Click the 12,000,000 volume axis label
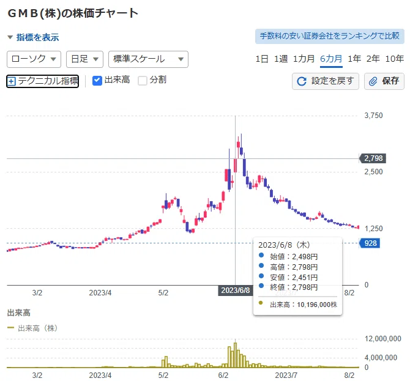This screenshot has width=410, height=381. (383, 339)
